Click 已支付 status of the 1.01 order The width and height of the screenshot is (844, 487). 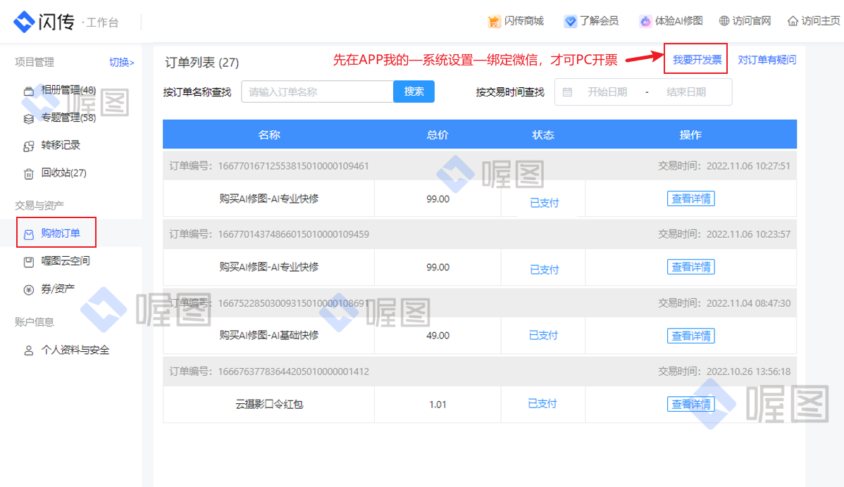542,404
